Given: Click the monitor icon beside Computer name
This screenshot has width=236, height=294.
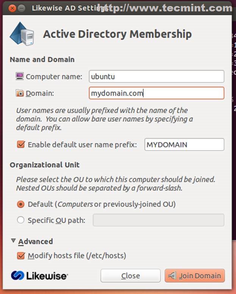Looking at the screenshot, I should click(20, 76).
